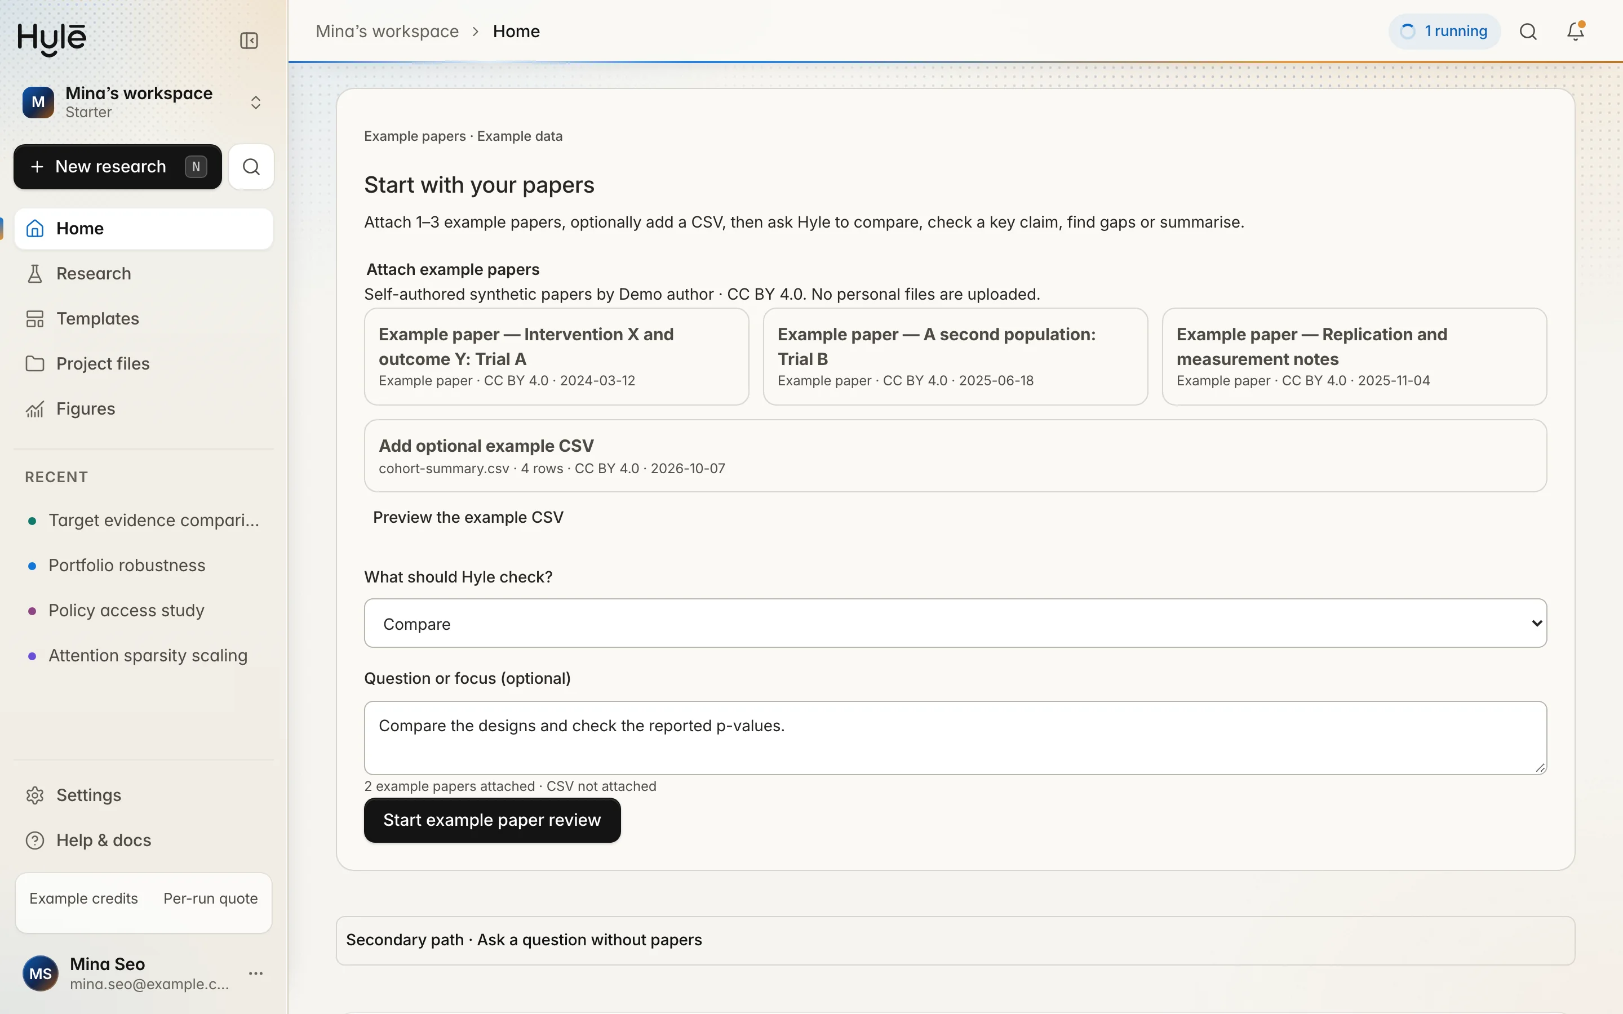Viewport: 1623px width, 1014px height.
Task: Open the Compare dropdown
Action: click(x=955, y=623)
